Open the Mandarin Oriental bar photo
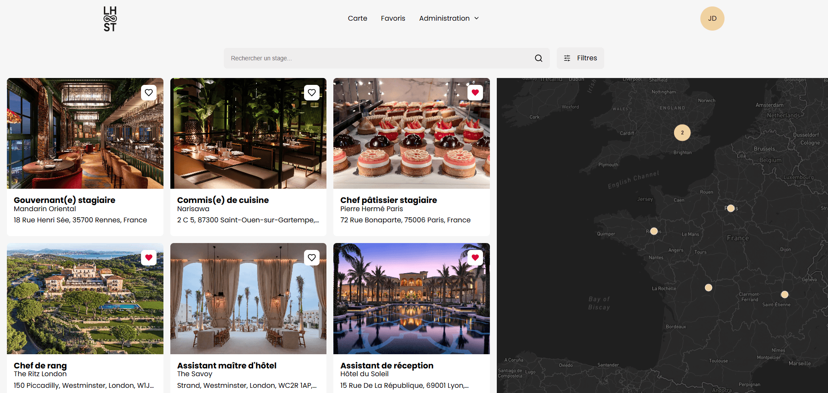Image resolution: width=828 pixels, height=393 pixels. (85, 133)
